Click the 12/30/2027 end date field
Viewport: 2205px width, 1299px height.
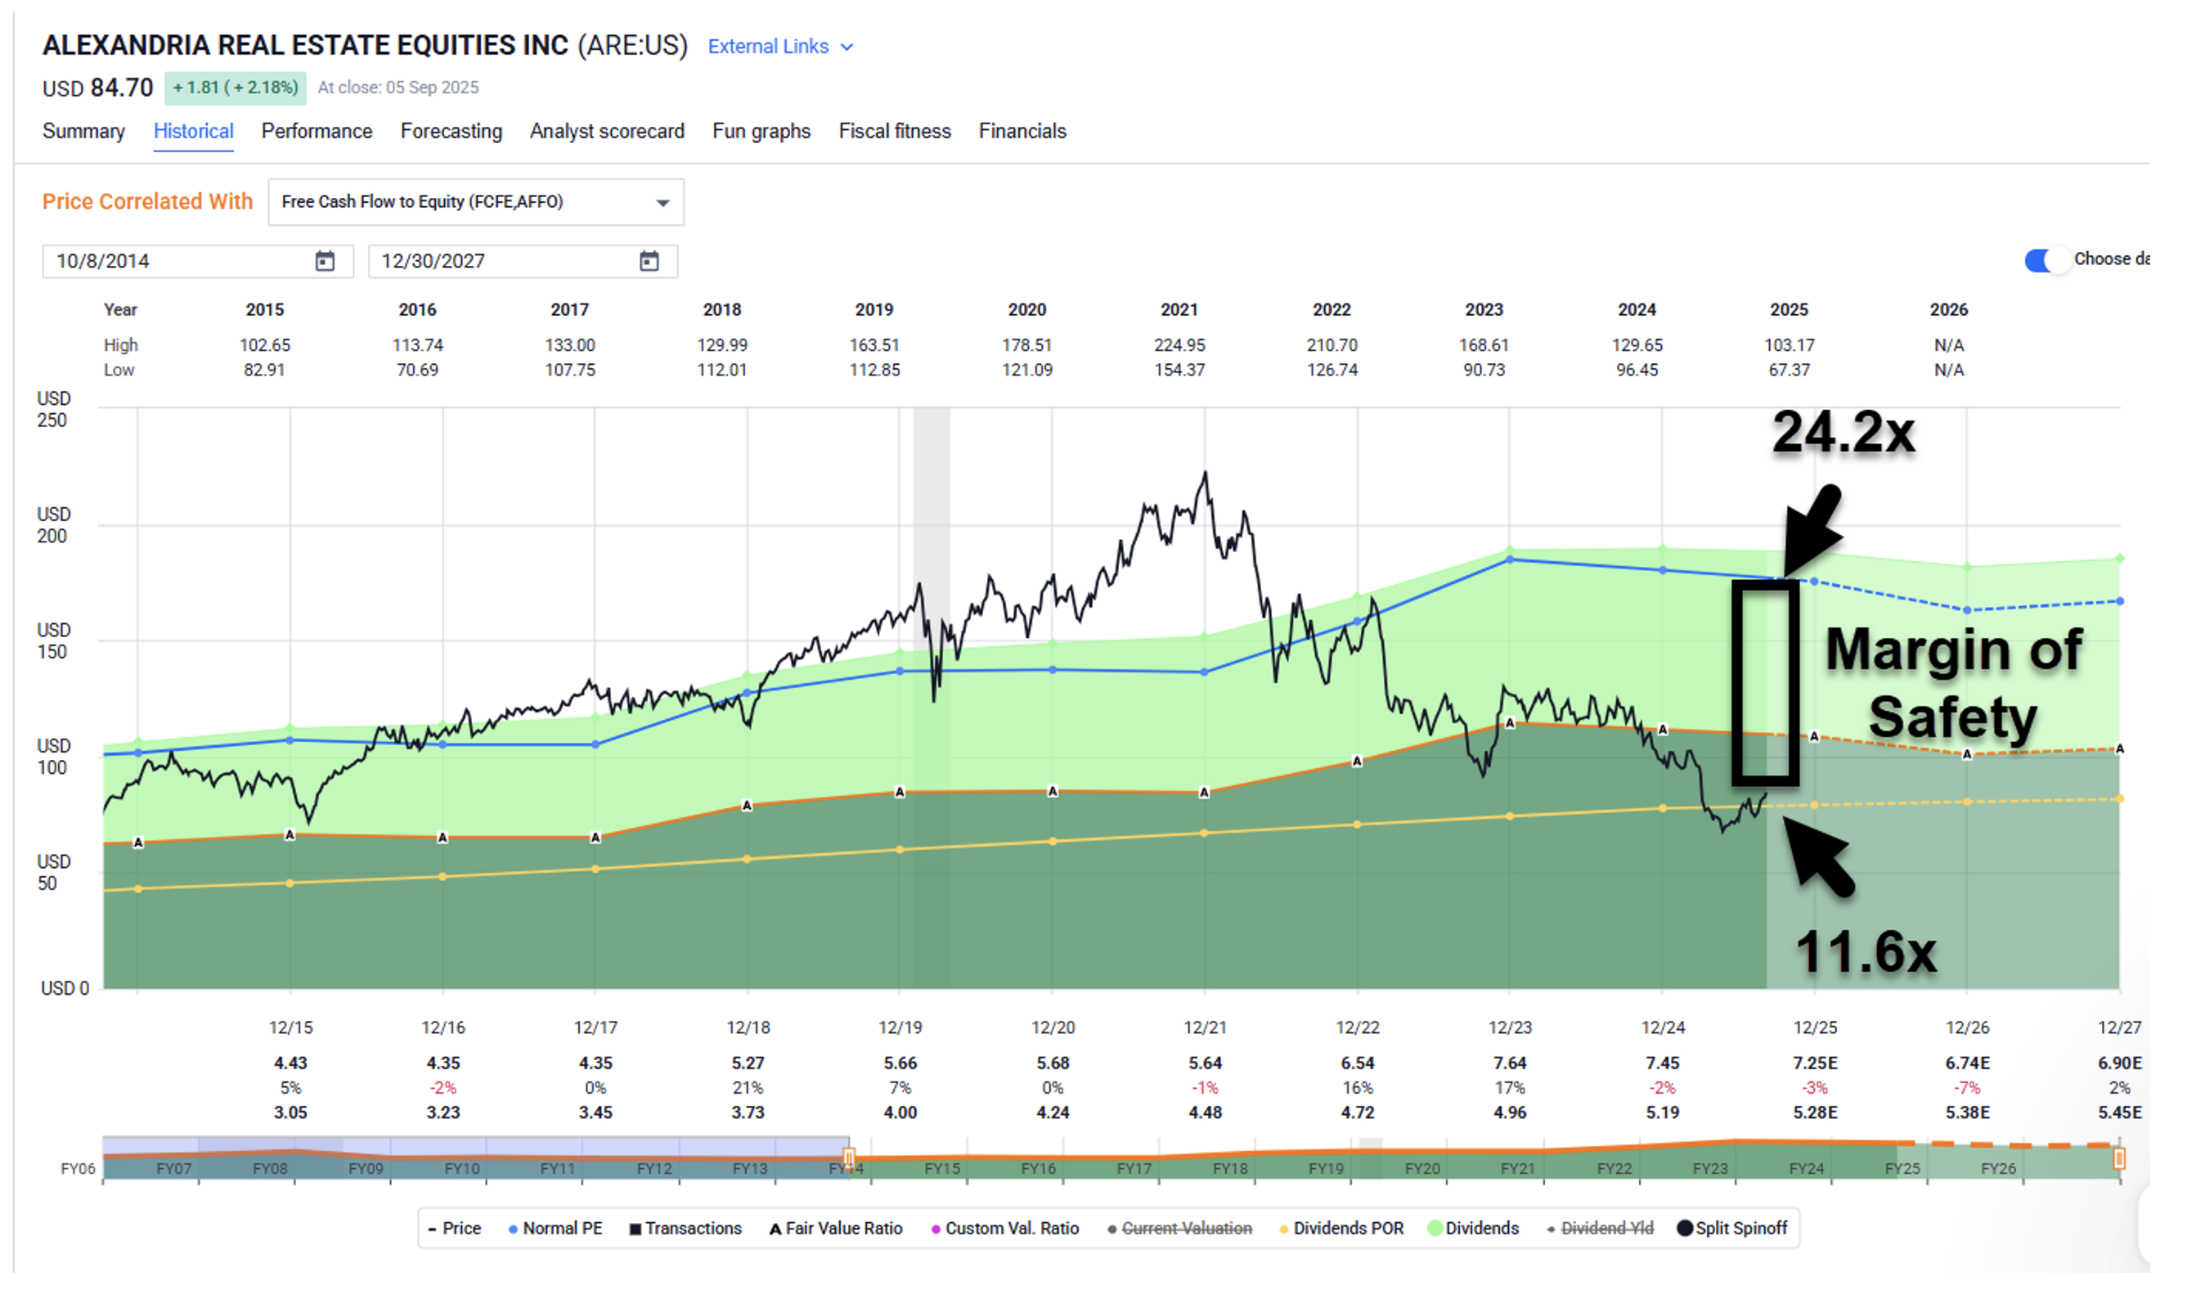(523, 262)
